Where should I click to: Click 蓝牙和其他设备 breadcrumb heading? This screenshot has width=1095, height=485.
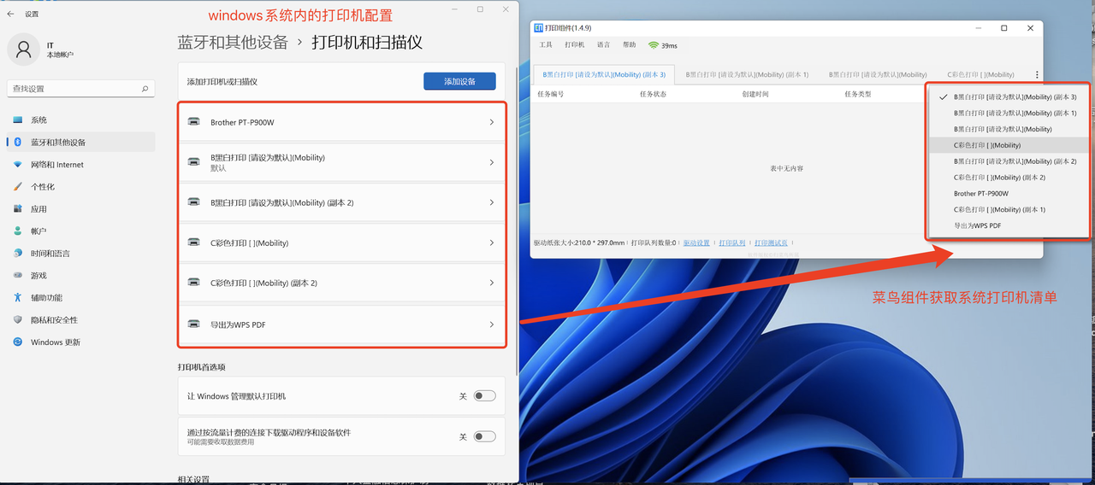click(233, 43)
